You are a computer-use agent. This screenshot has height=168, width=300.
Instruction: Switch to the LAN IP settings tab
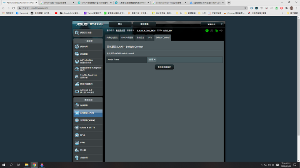coord(112,38)
